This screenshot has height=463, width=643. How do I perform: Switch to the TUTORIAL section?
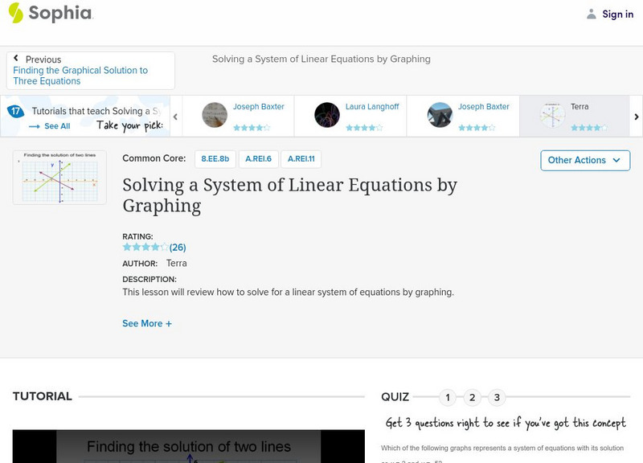point(41,396)
